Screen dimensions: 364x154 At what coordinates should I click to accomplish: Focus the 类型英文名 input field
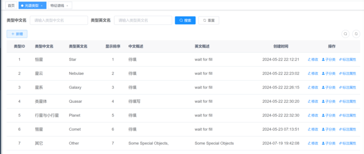click(143, 20)
